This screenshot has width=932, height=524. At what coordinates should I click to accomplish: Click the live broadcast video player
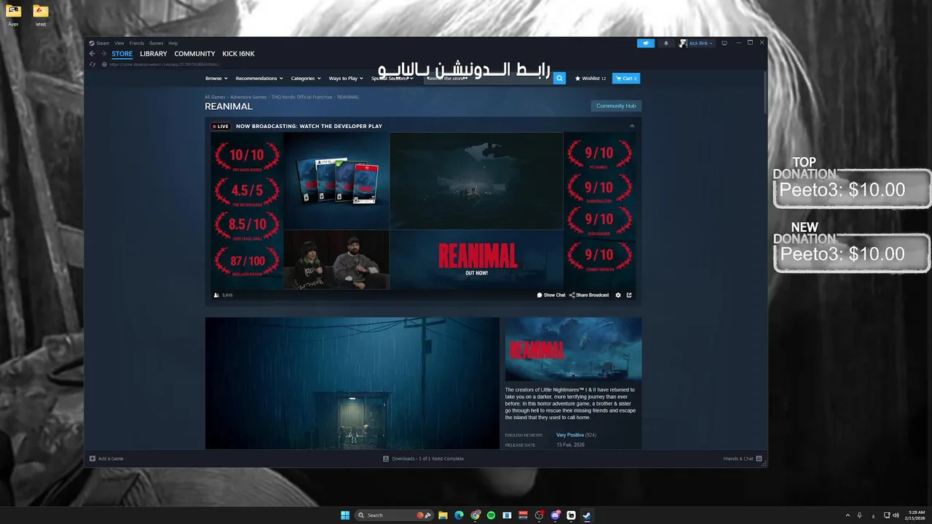(424, 211)
